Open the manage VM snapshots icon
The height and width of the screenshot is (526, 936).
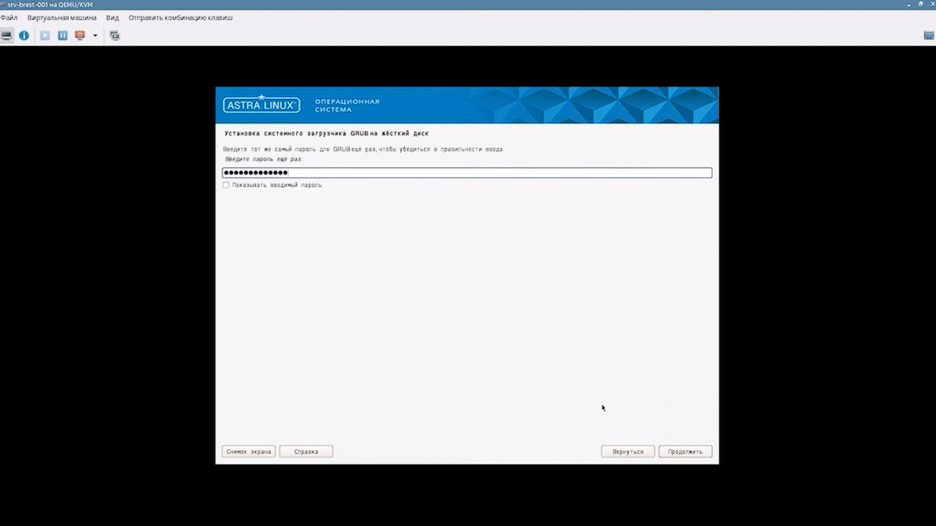[114, 36]
